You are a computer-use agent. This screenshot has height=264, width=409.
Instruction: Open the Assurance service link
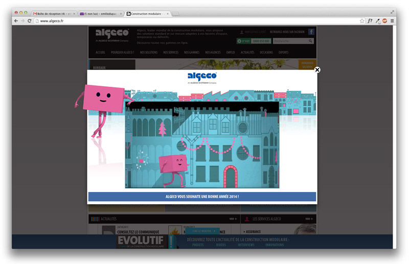[x=252, y=232]
